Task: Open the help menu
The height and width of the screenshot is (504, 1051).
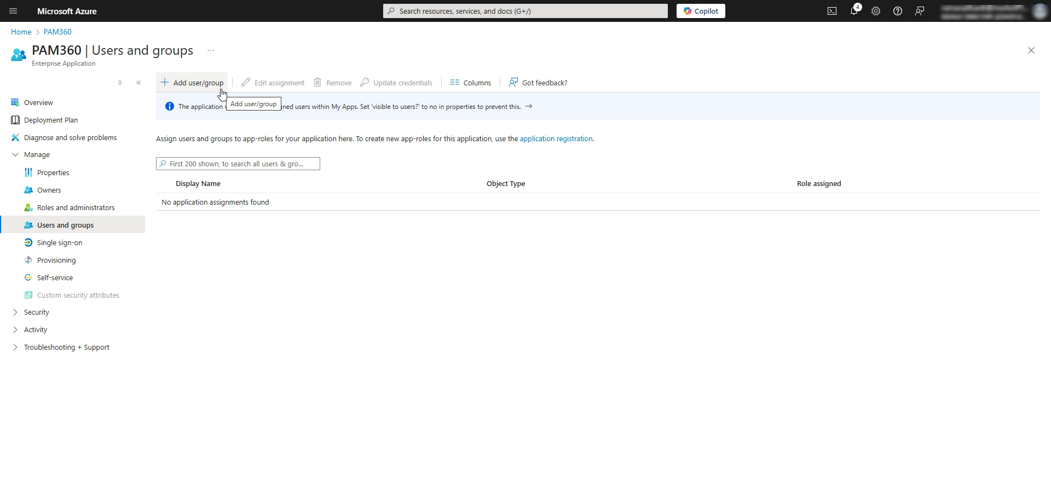Action: tap(897, 11)
